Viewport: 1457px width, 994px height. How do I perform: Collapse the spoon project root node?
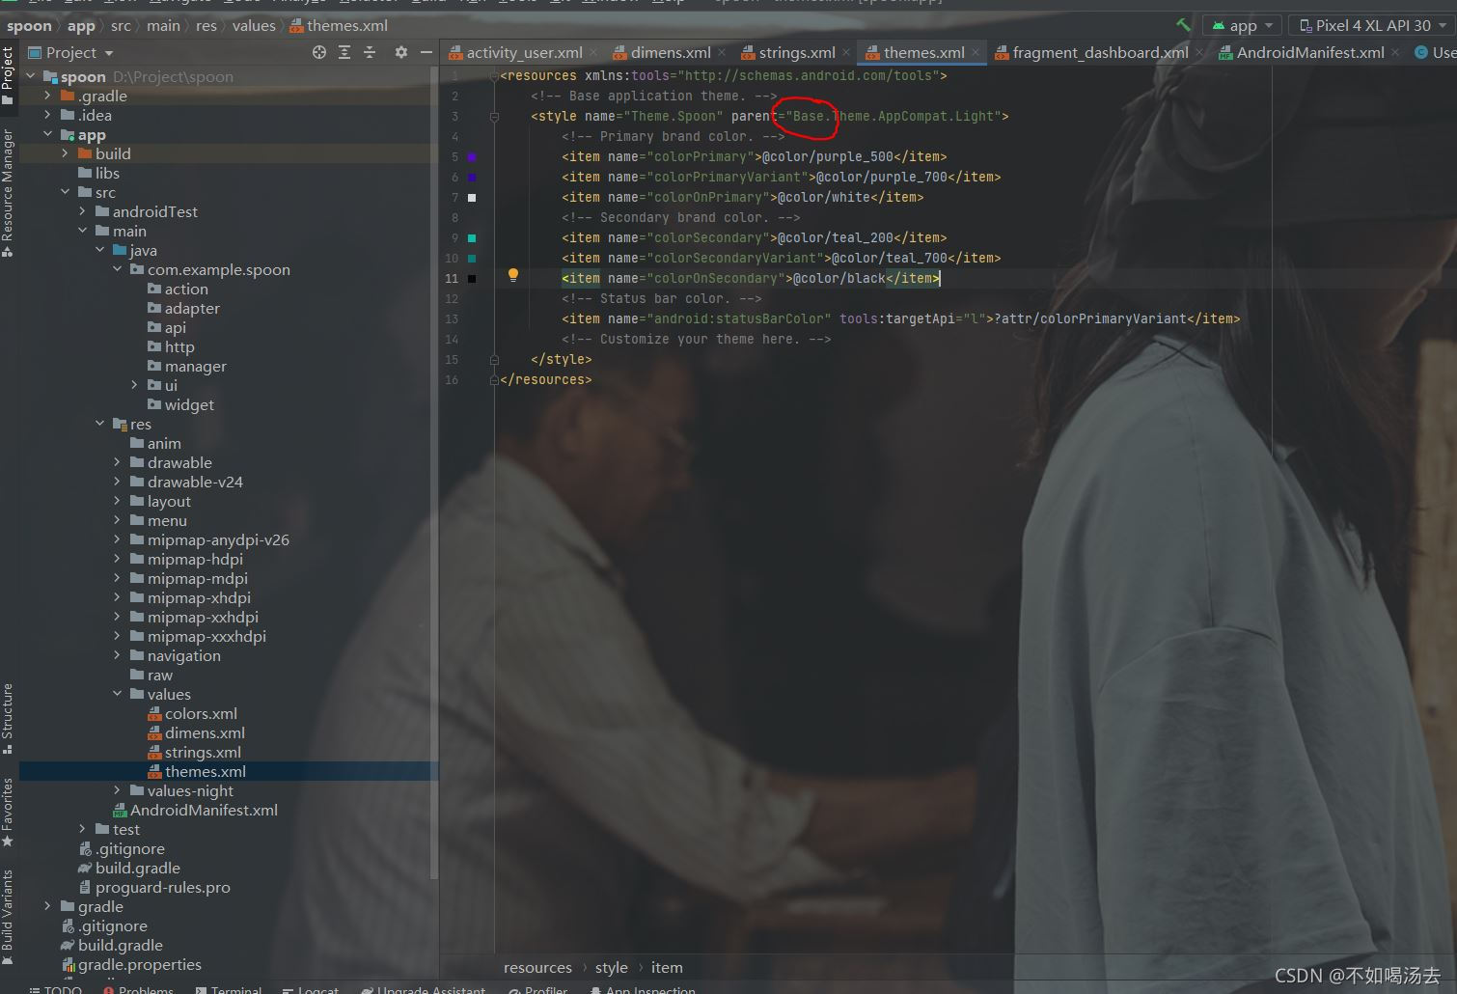[x=31, y=76]
